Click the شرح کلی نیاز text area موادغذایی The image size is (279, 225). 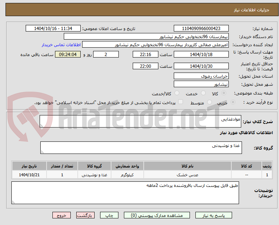pos(140,121)
